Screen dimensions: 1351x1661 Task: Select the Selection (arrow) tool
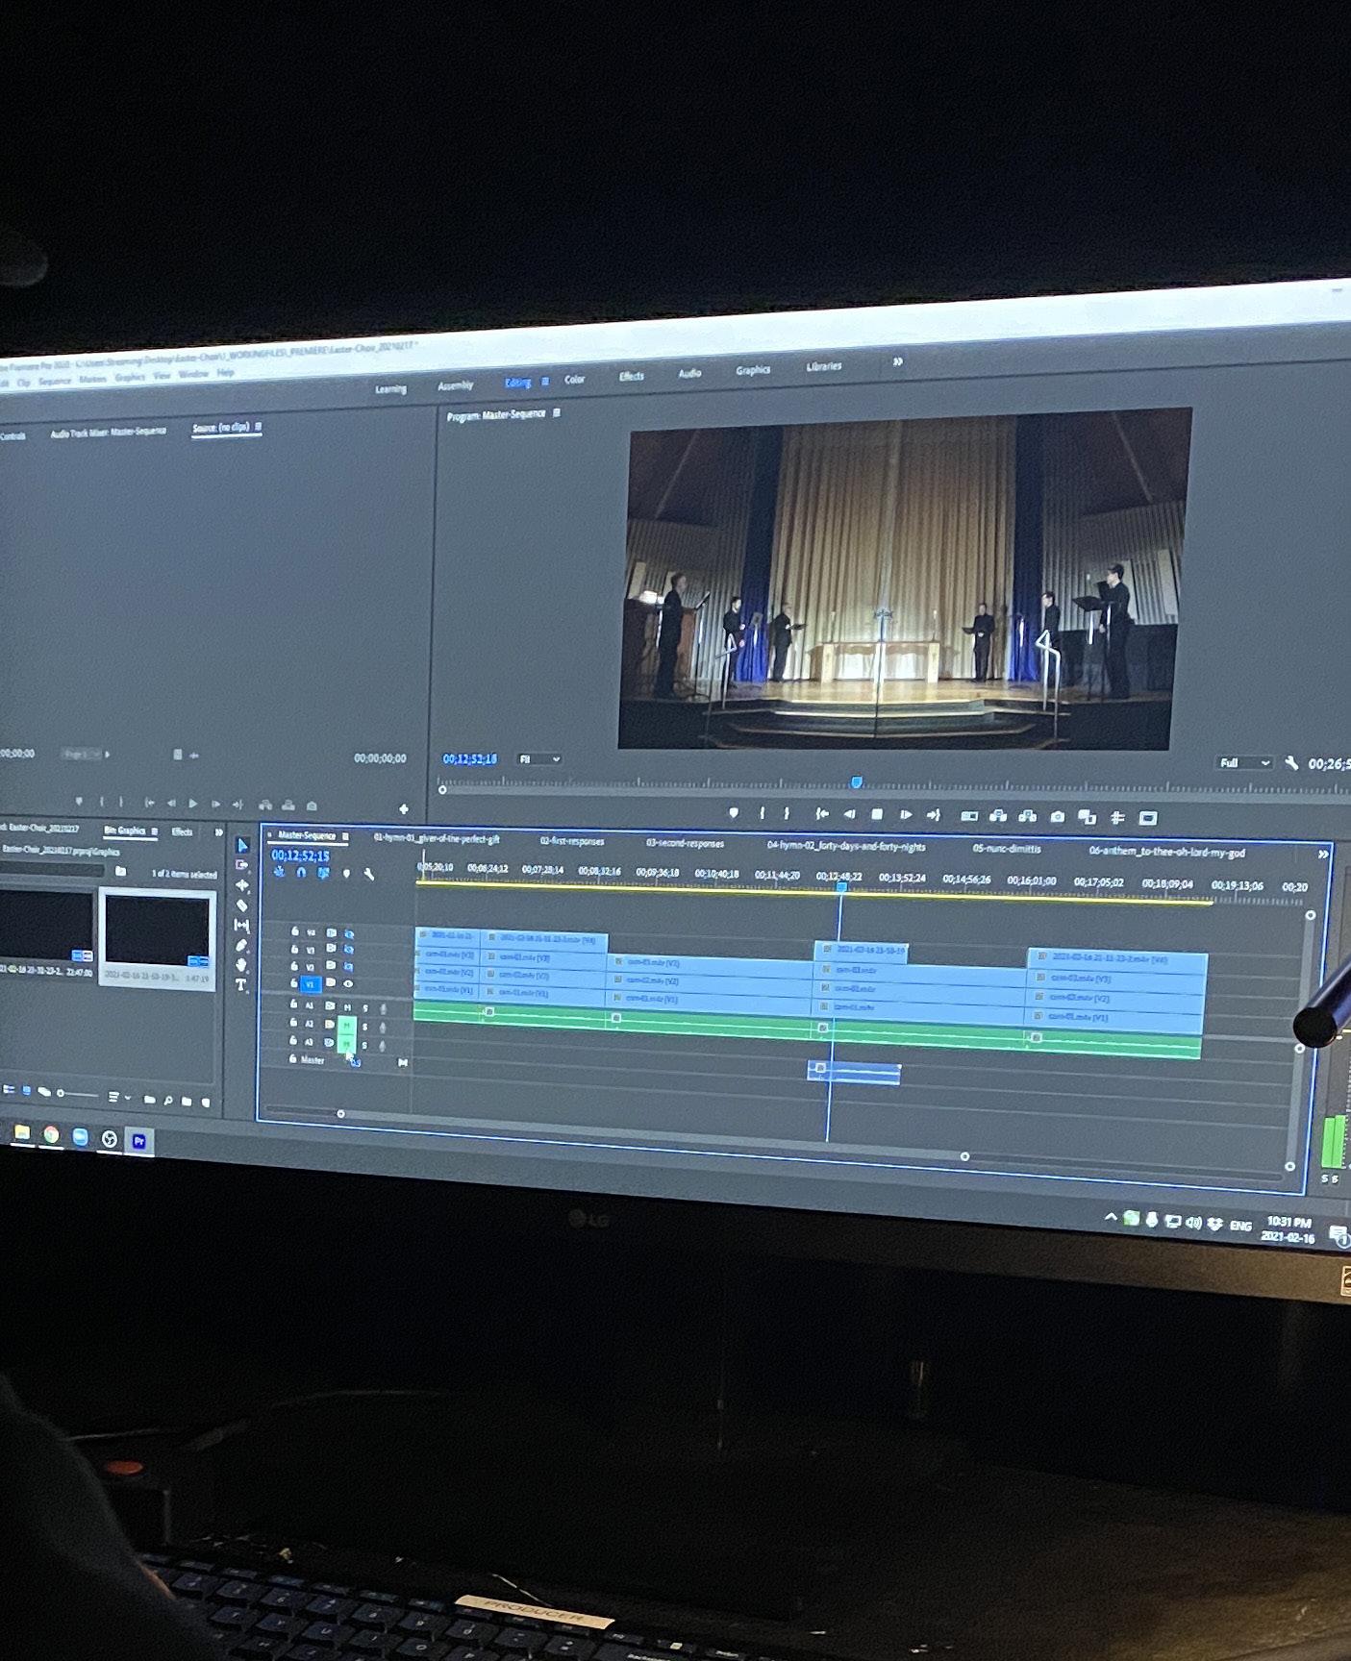[x=242, y=845]
